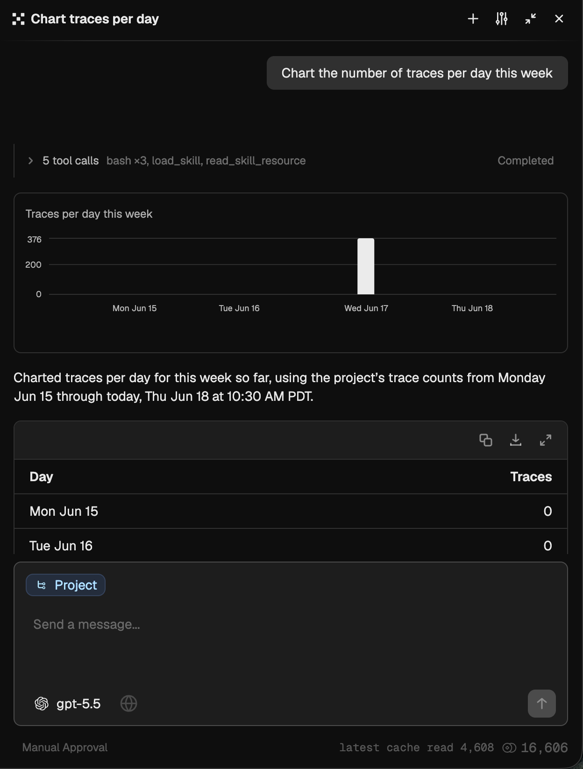
Task: Click the app logo beside the chat title
Action: coord(18,19)
